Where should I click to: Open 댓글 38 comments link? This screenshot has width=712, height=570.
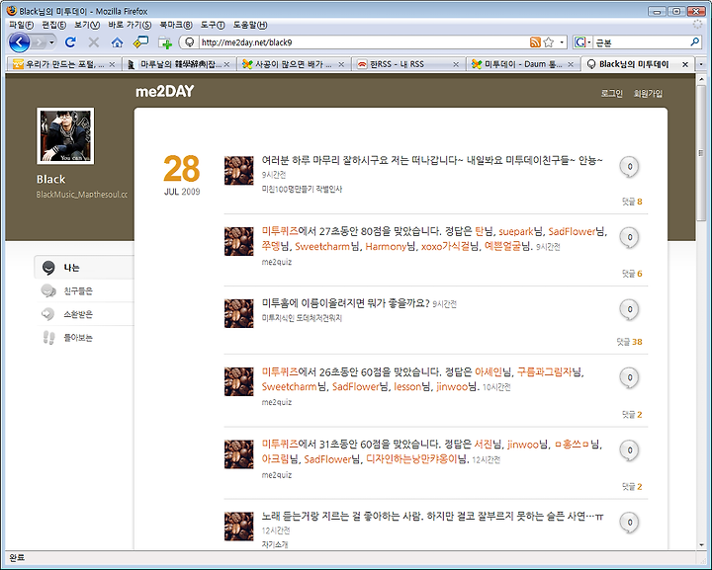629,342
